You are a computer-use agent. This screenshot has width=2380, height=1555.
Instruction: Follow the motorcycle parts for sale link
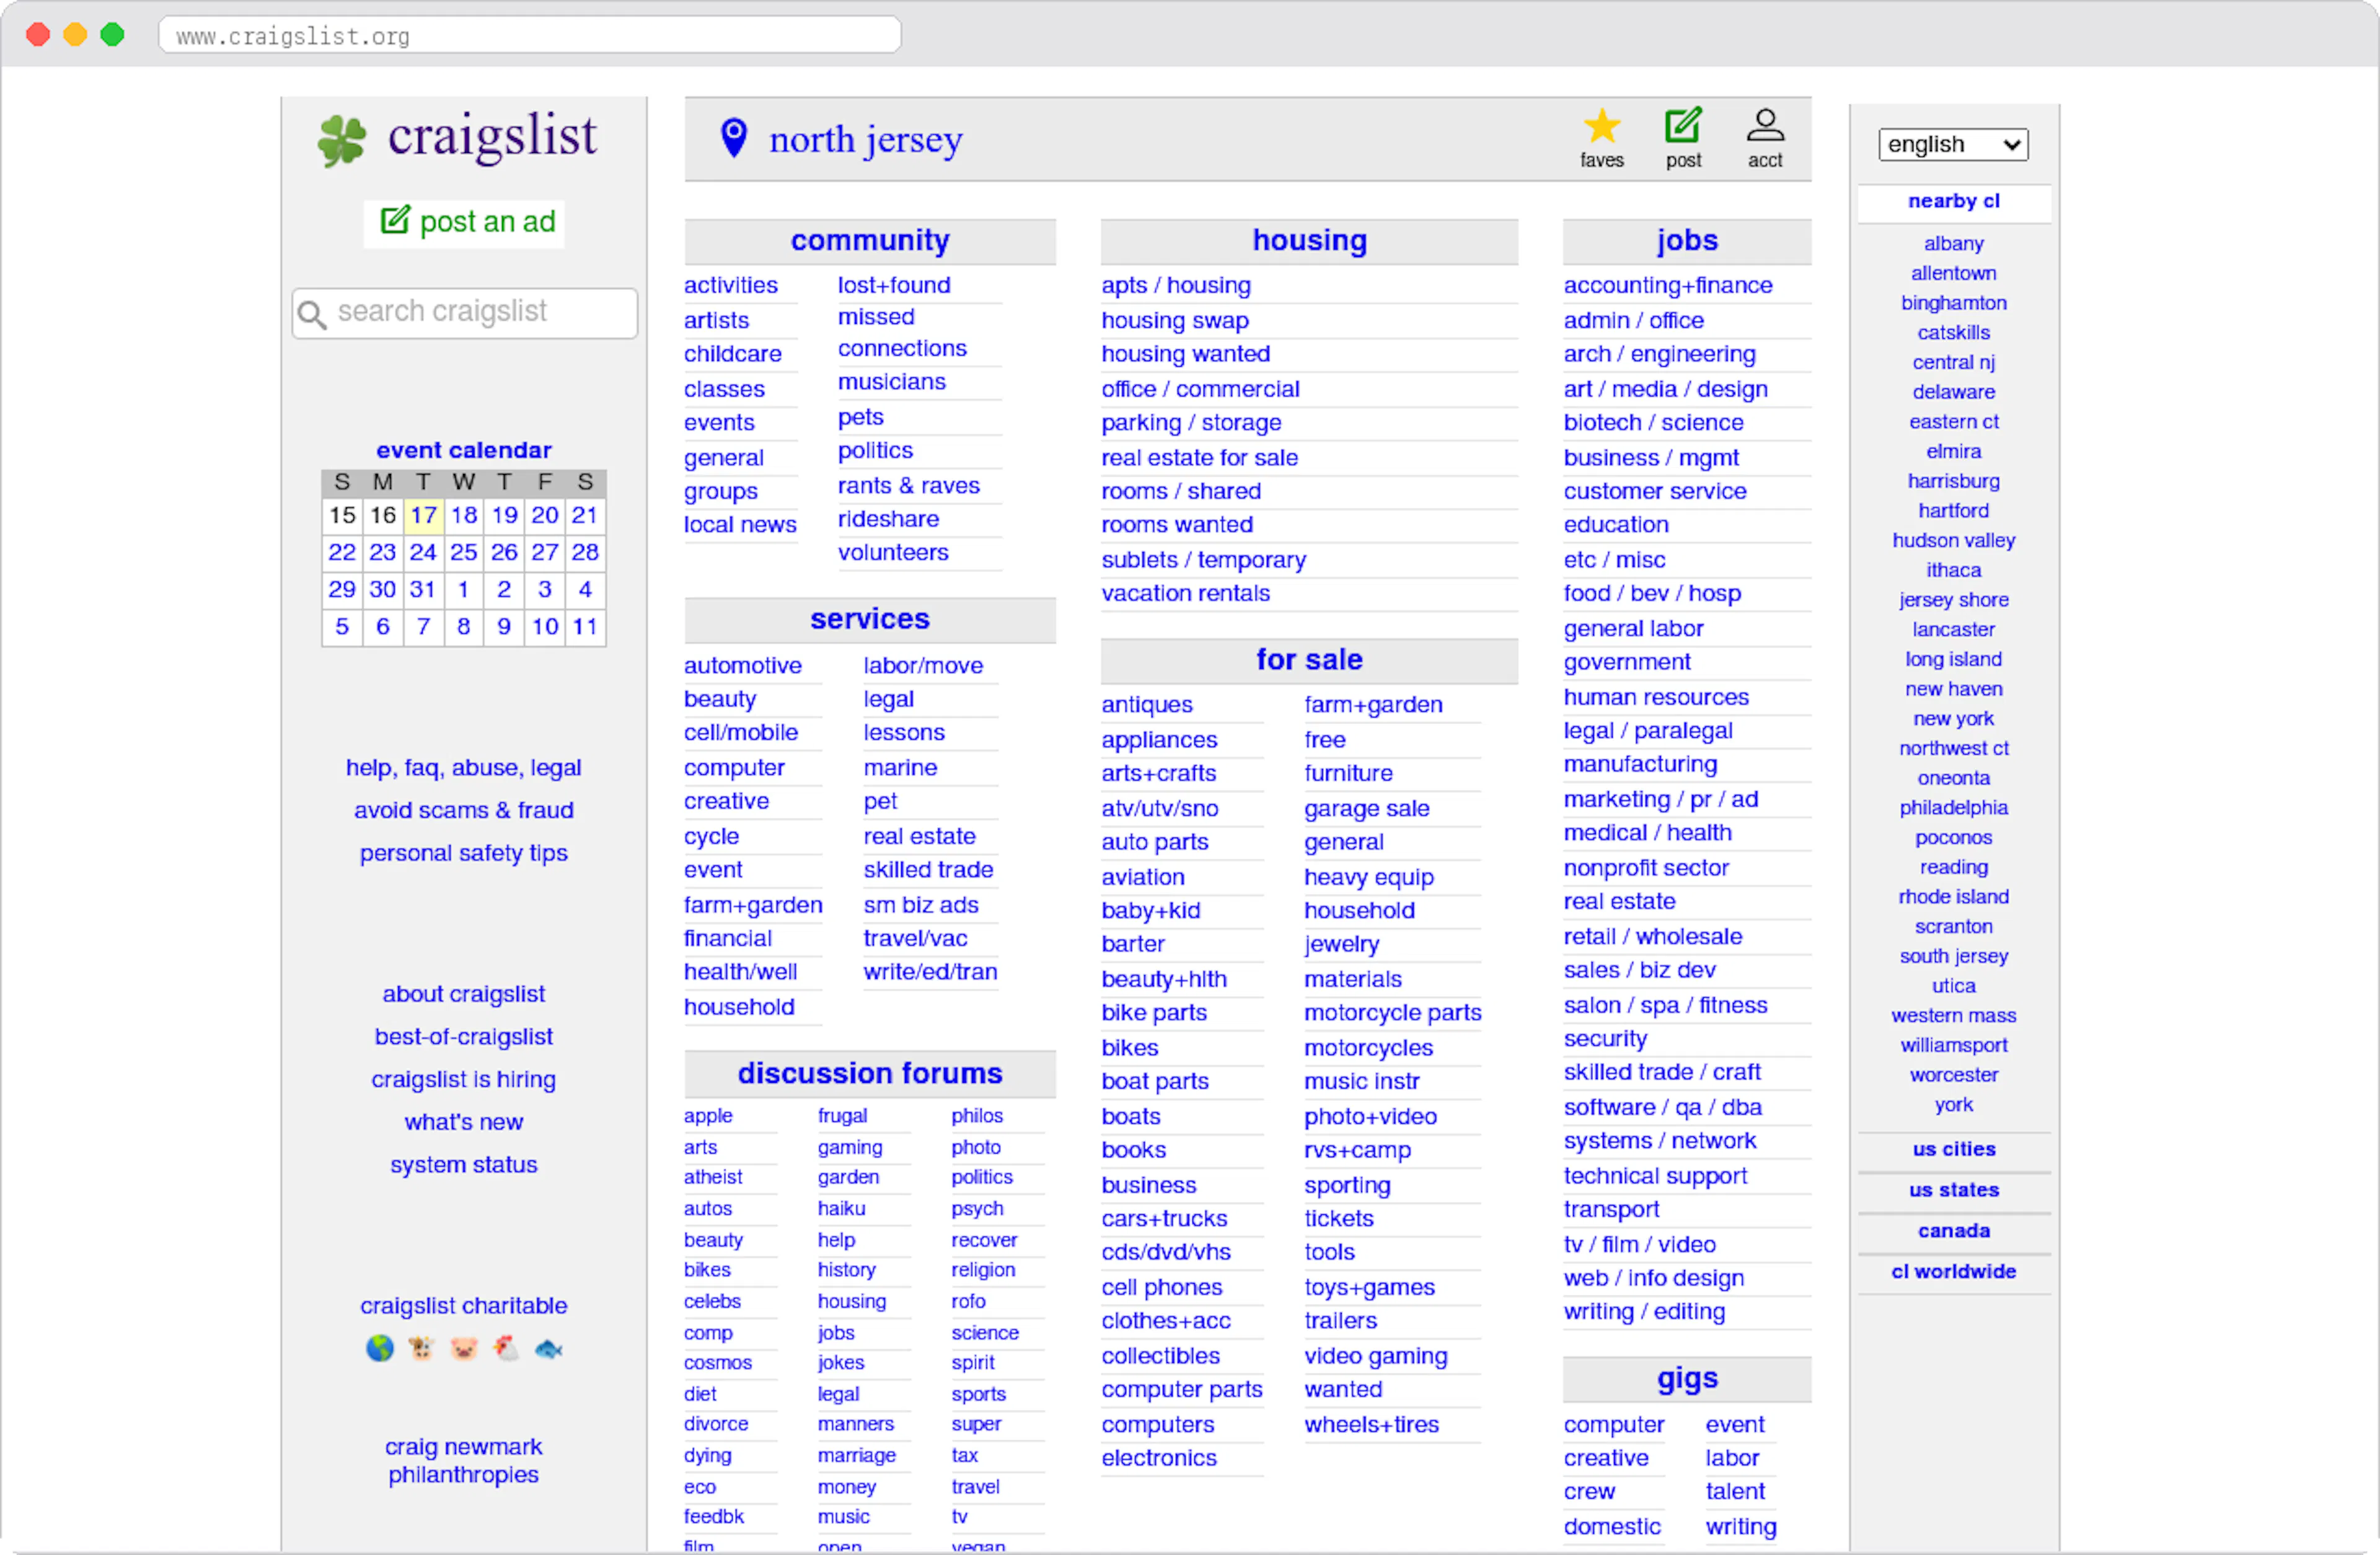point(1392,1012)
